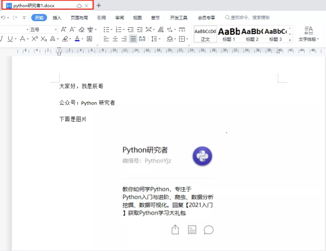The image size is (326, 251).
Task: Center-align the paragraph text
Action: coord(115,39)
